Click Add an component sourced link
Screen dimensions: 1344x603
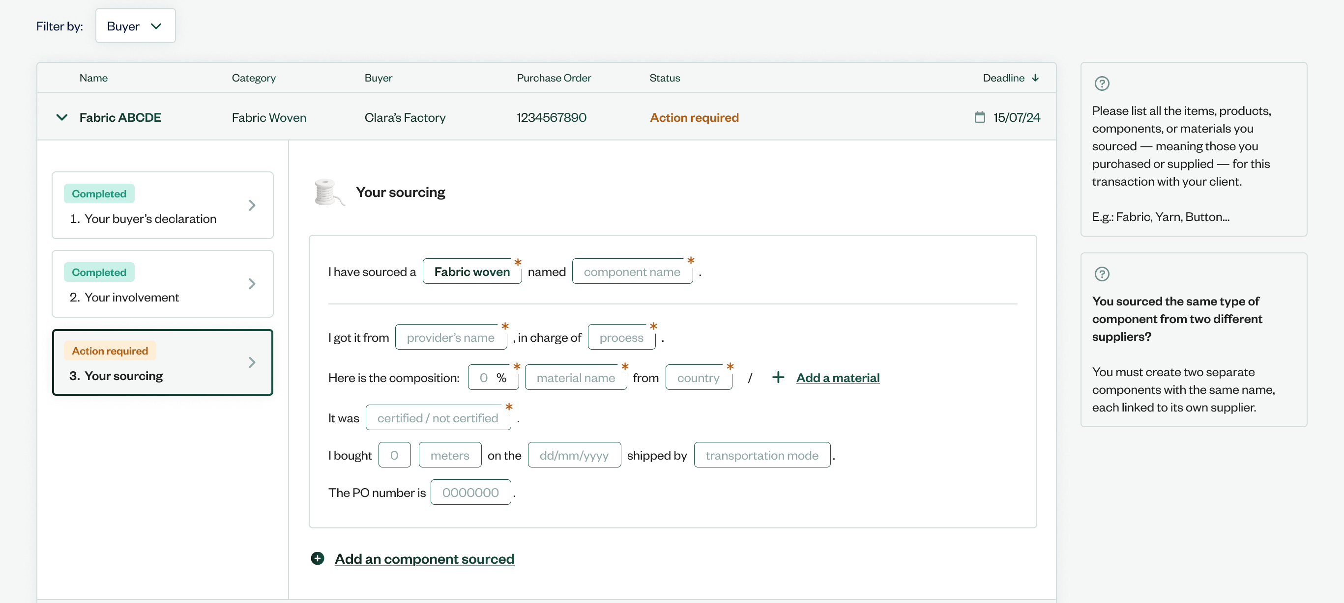pyautogui.click(x=424, y=559)
